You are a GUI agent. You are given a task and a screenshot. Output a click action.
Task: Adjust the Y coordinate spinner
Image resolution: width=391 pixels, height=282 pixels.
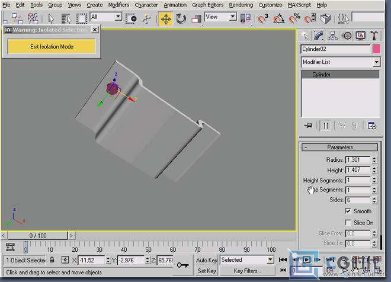pyautogui.click(x=148, y=260)
